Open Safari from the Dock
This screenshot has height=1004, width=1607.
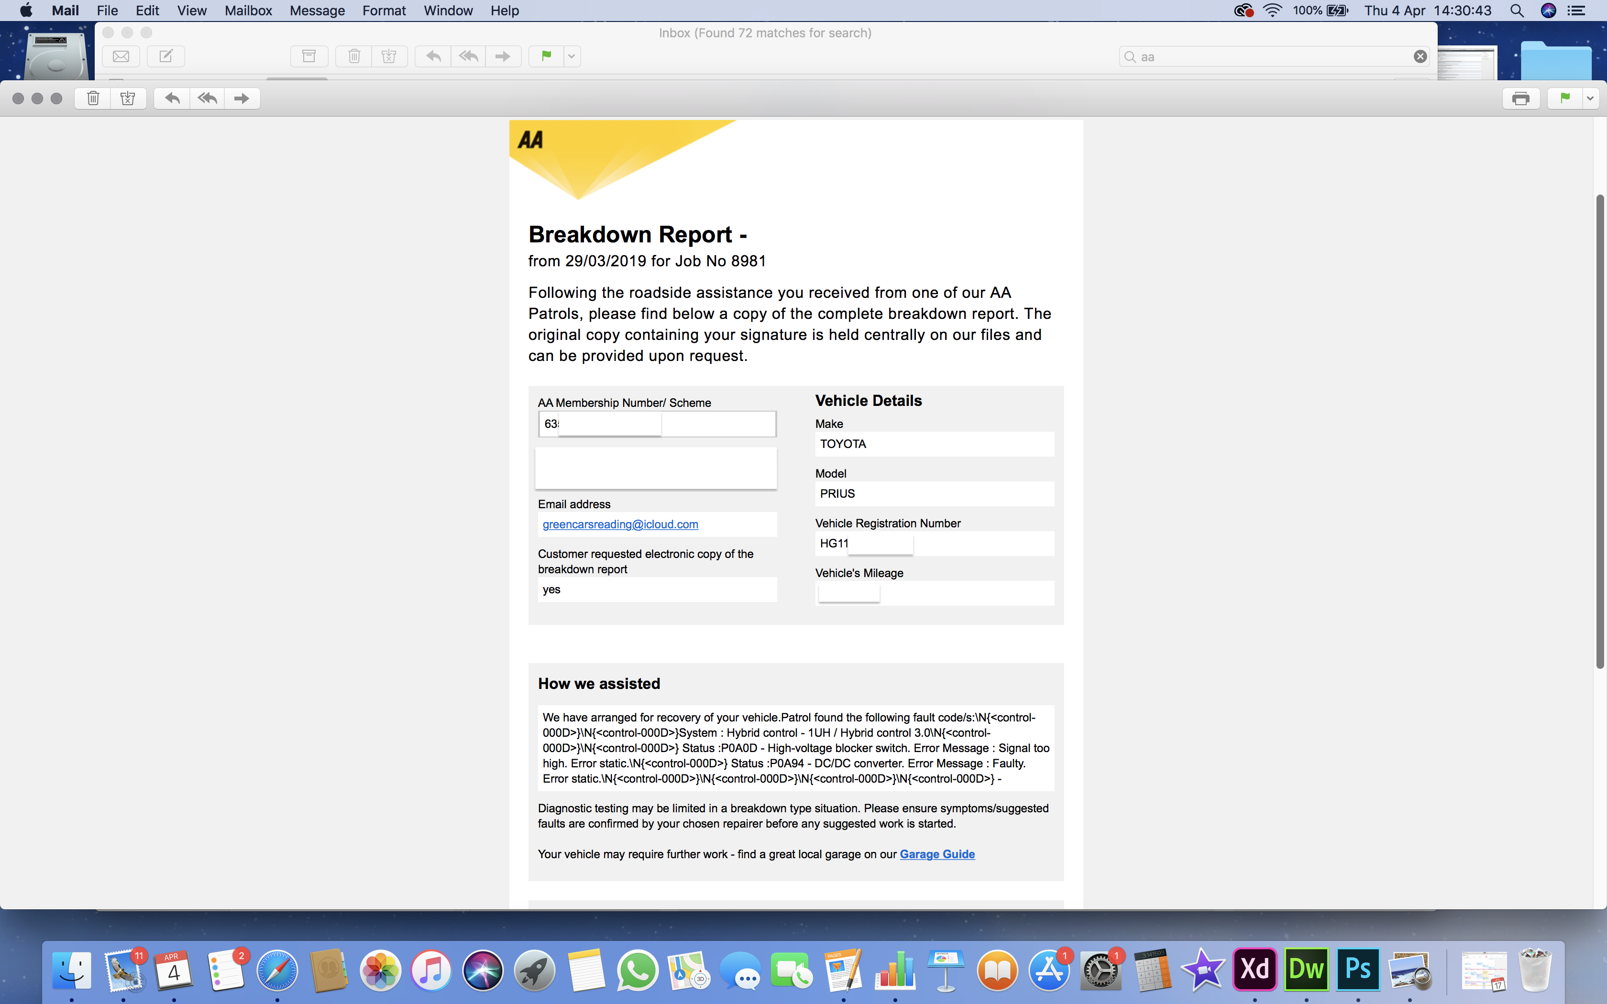[277, 970]
